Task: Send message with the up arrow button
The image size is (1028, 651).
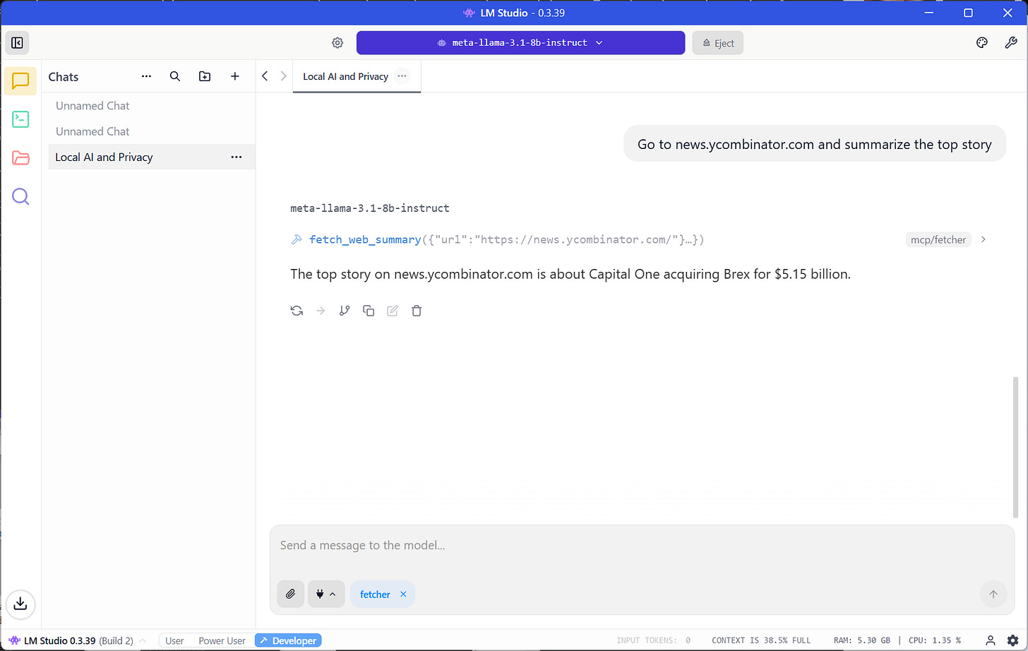Action: [993, 595]
